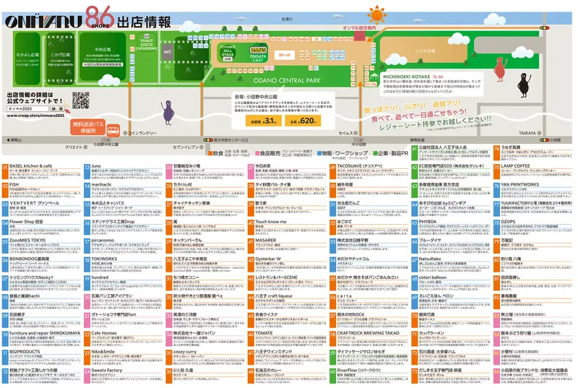Click the Cafe Homies entry

[124, 340]
